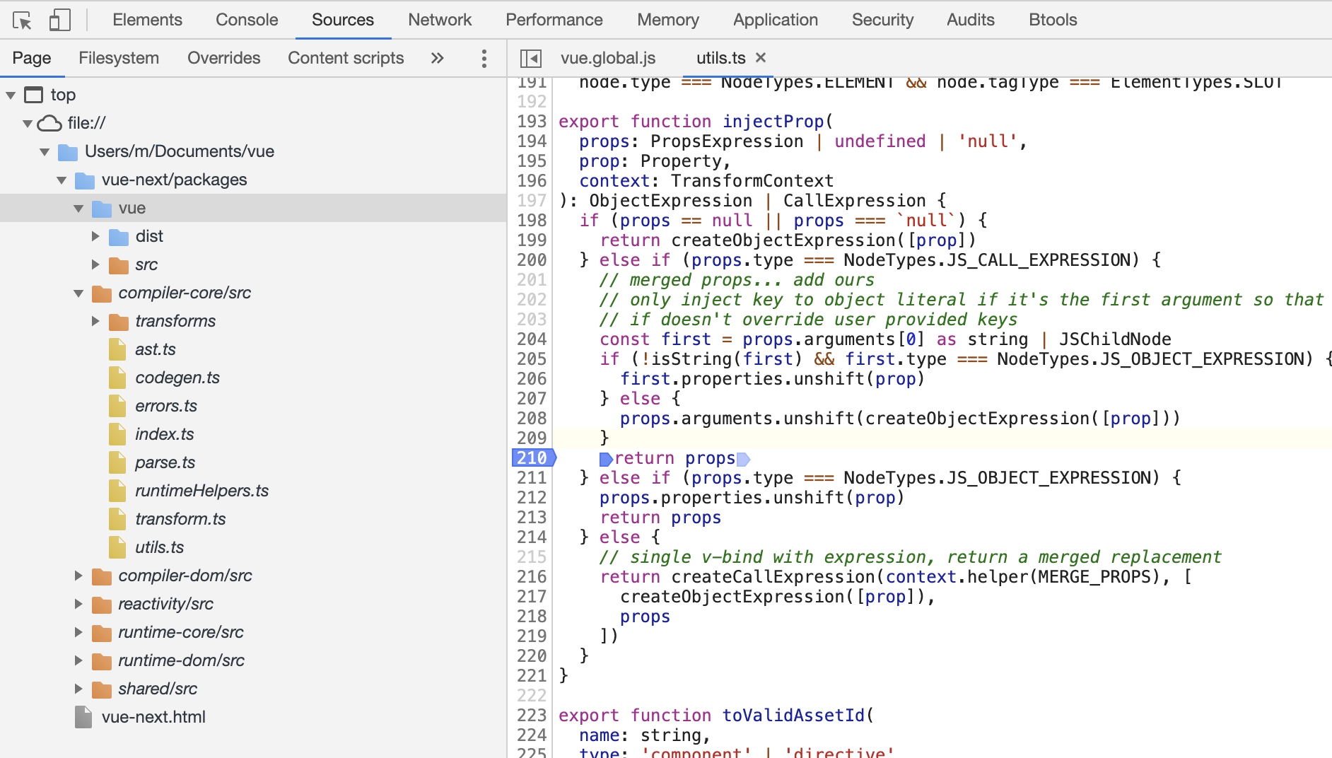Open the Btools tab
This screenshot has width=1332, height=758.
(1053, 20)
